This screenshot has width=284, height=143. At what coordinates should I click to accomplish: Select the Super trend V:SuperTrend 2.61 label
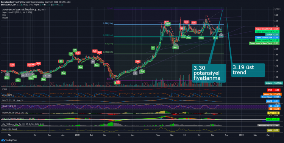click(264, 43)
